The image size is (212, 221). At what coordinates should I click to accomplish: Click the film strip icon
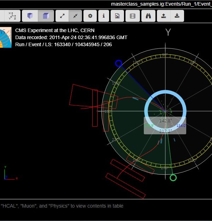132,16
